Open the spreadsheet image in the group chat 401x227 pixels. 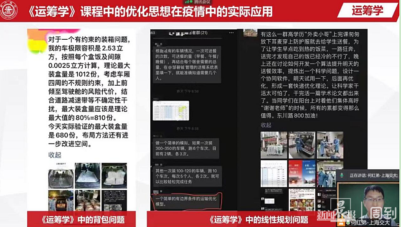point(170,111)
